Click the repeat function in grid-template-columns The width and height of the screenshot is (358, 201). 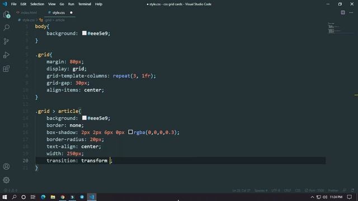coord(121,76)
